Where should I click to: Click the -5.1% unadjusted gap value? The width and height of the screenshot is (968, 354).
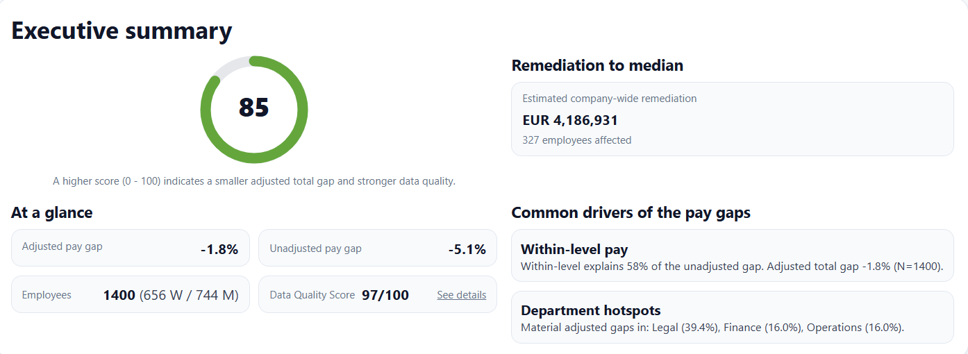pos(467,249)
